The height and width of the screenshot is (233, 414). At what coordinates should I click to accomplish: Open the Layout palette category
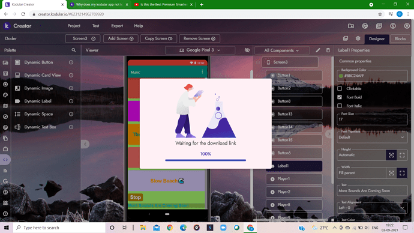[x=5, y=73]
